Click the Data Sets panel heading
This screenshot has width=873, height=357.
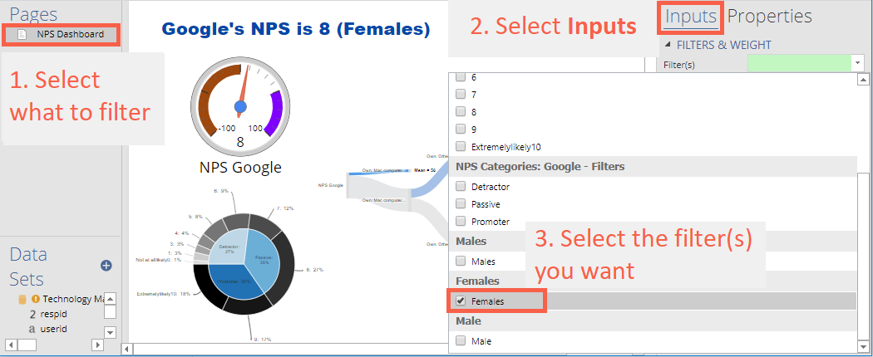(28, 266)
